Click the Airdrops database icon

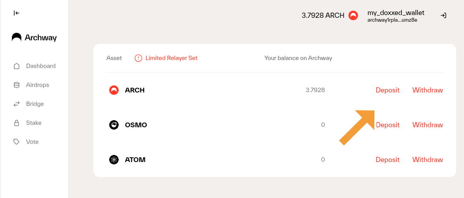[17, 85]
